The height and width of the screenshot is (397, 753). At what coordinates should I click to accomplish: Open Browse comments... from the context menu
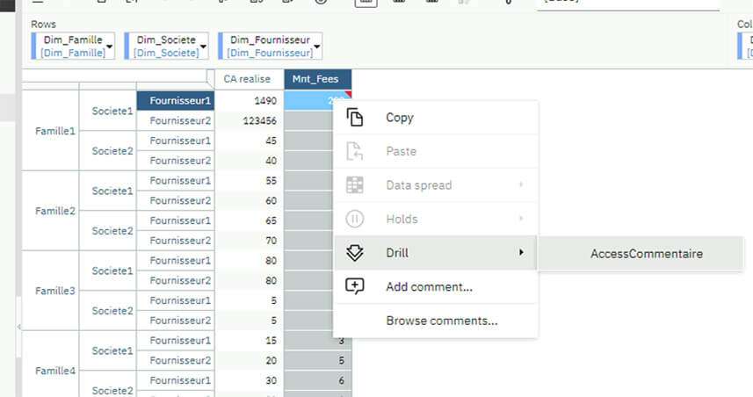[436, 321]
